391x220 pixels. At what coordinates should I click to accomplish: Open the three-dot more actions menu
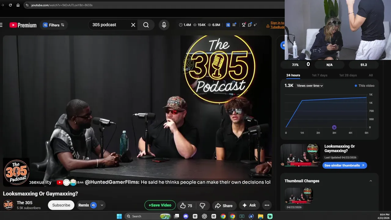click(x=267, y=205)
